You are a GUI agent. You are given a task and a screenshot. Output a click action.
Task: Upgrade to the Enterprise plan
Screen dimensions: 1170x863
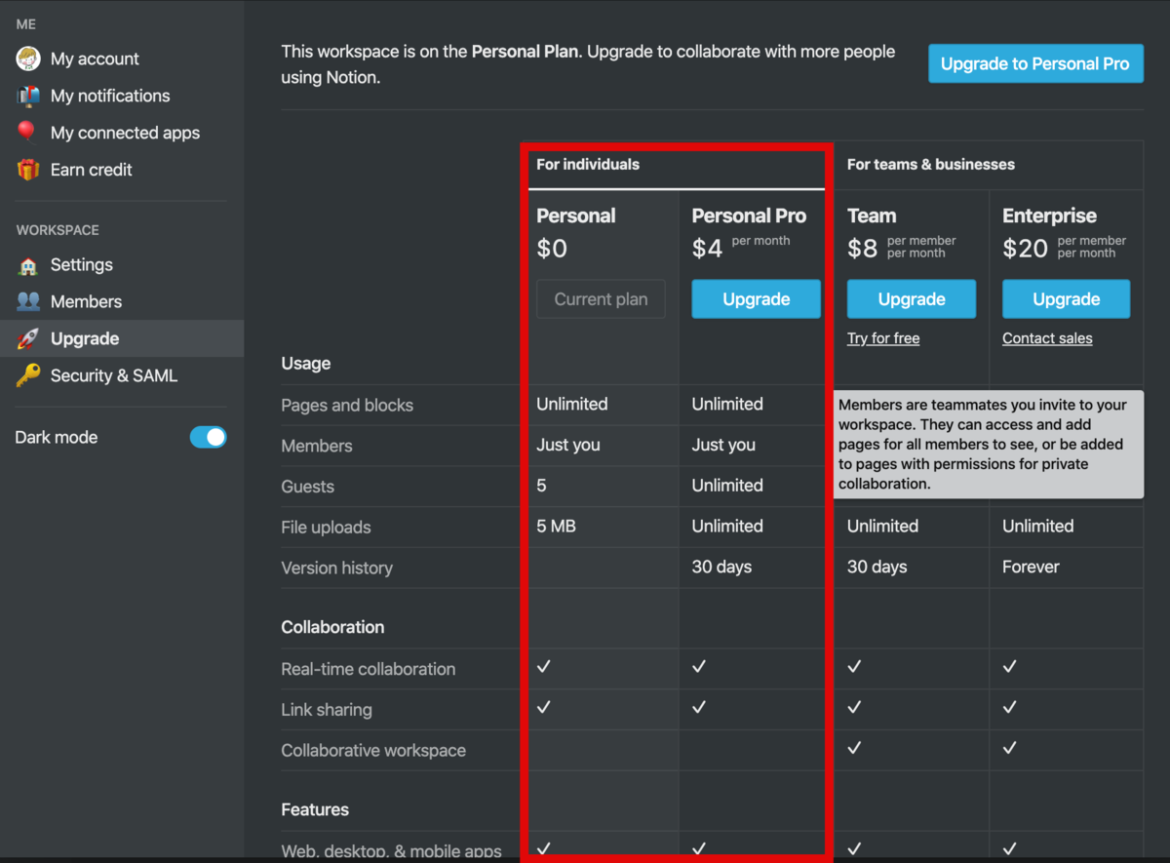[1067, 299]
